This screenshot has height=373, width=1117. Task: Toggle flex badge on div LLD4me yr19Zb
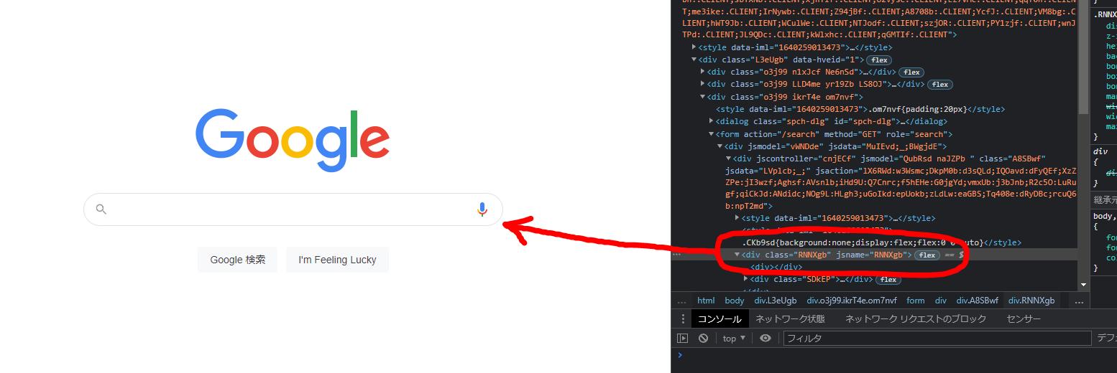click(939, 85)
